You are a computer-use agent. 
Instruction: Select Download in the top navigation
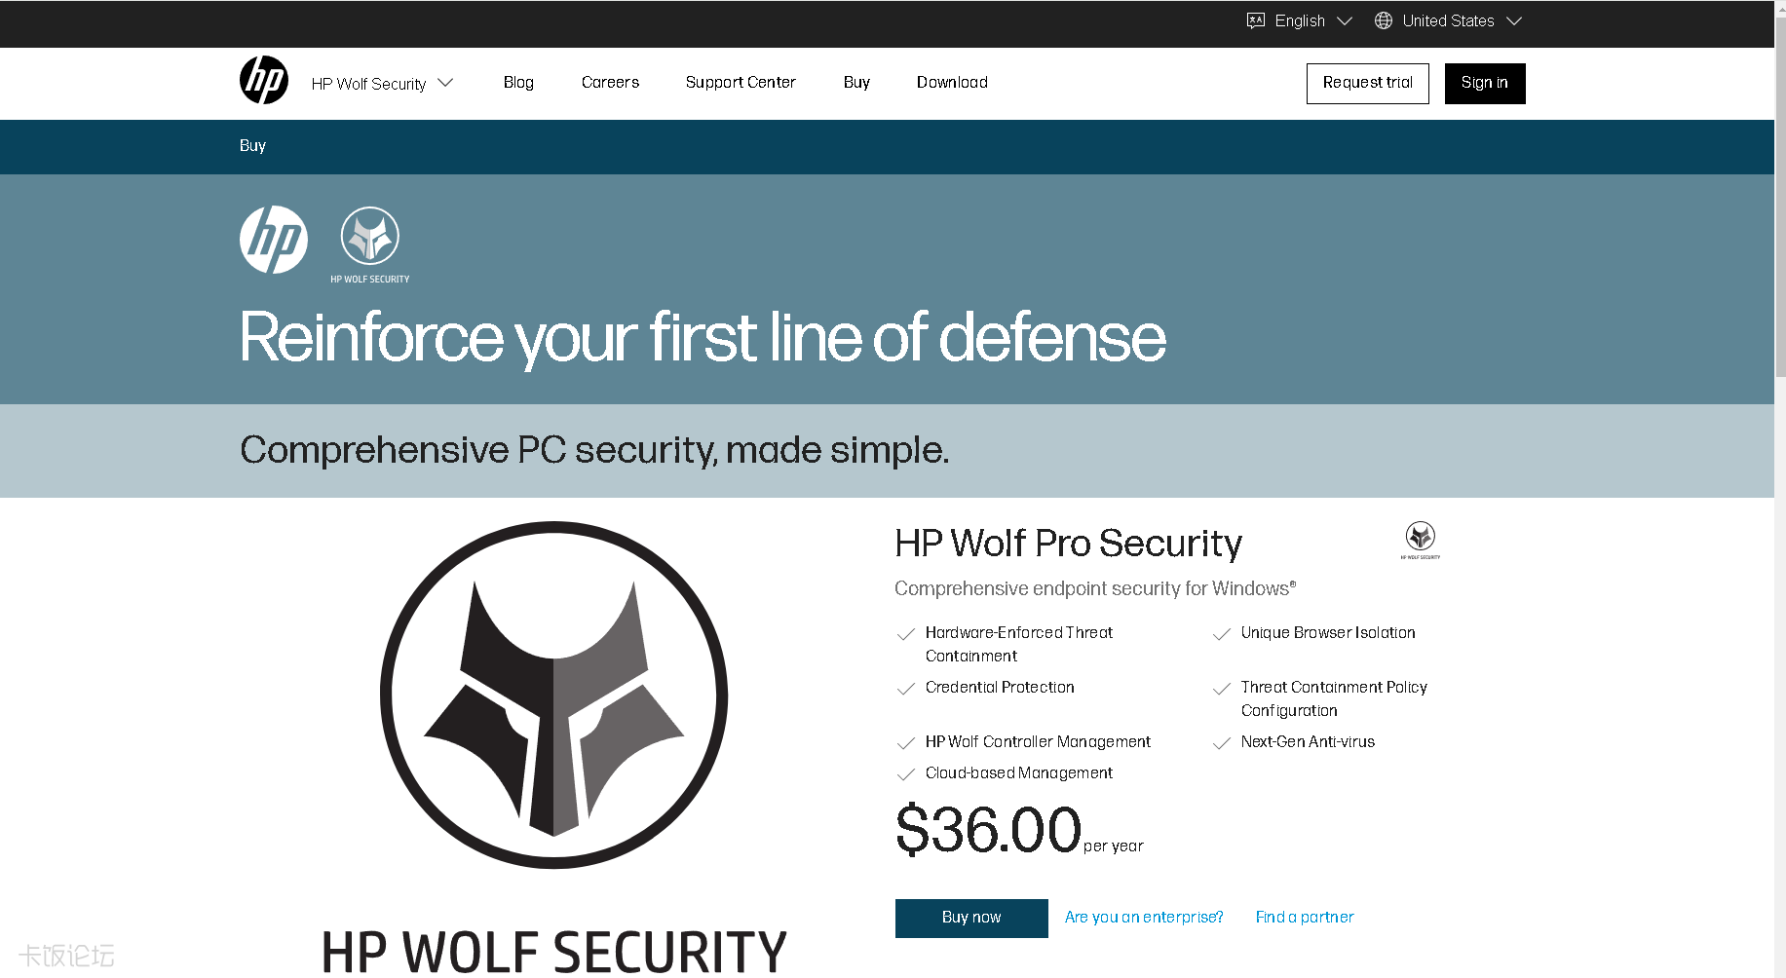pos(952,83)
